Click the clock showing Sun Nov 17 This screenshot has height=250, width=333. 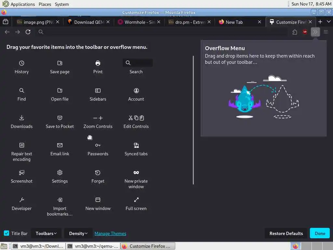[311, 4]
